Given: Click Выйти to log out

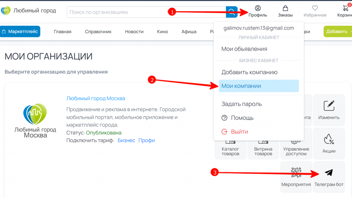Looking at the screenshot, I should 235,131.
